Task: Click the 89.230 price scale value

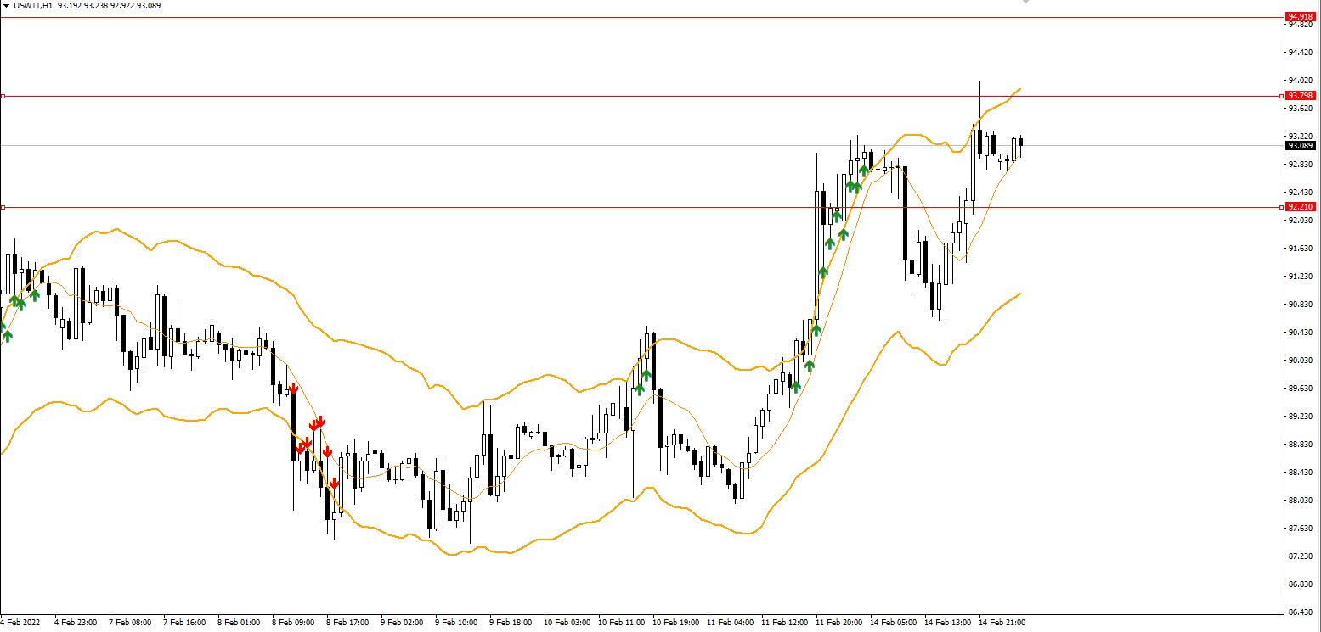Action: point(1302,417)
